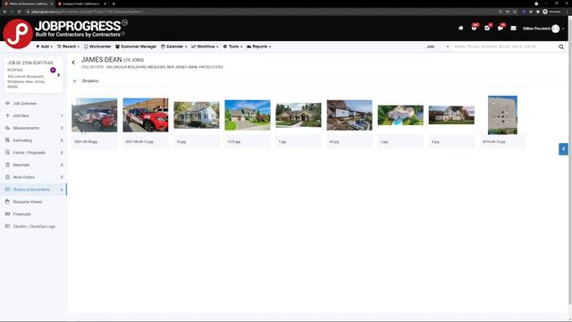572x322 pixels.
Task: Open the Tools dropdown menu
Action: pos(232,47)
